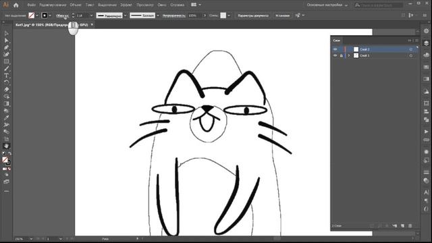
Task: Open Properties panel icon in the dock
Action: [x=426, y=31]
